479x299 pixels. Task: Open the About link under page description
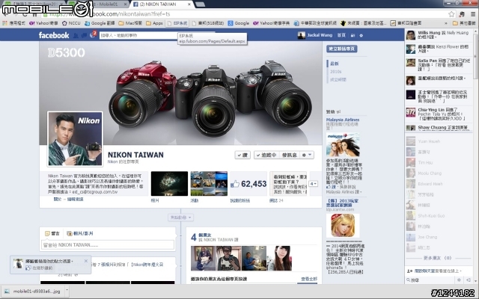point(58,199)
